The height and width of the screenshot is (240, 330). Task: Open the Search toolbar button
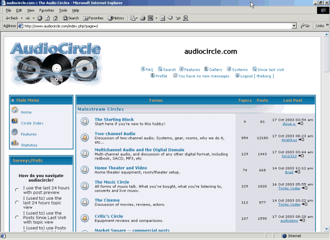pos(71,18)
